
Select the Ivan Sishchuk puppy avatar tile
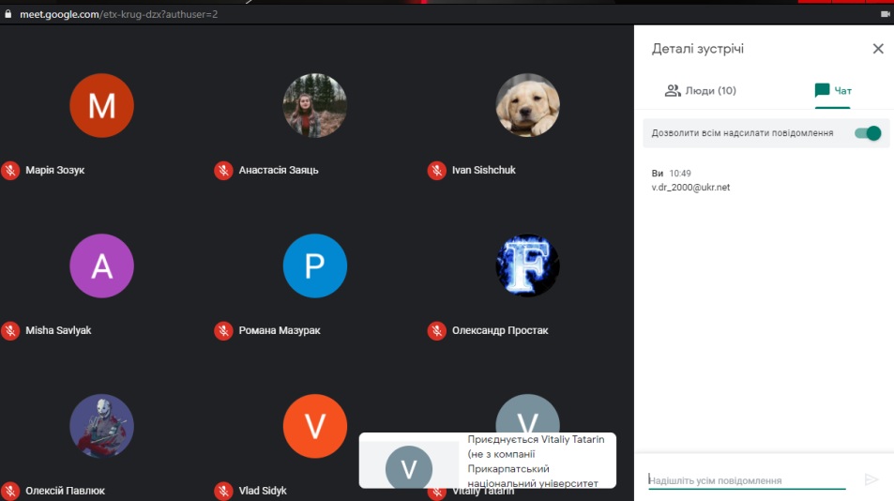click(x=527, y=105)
